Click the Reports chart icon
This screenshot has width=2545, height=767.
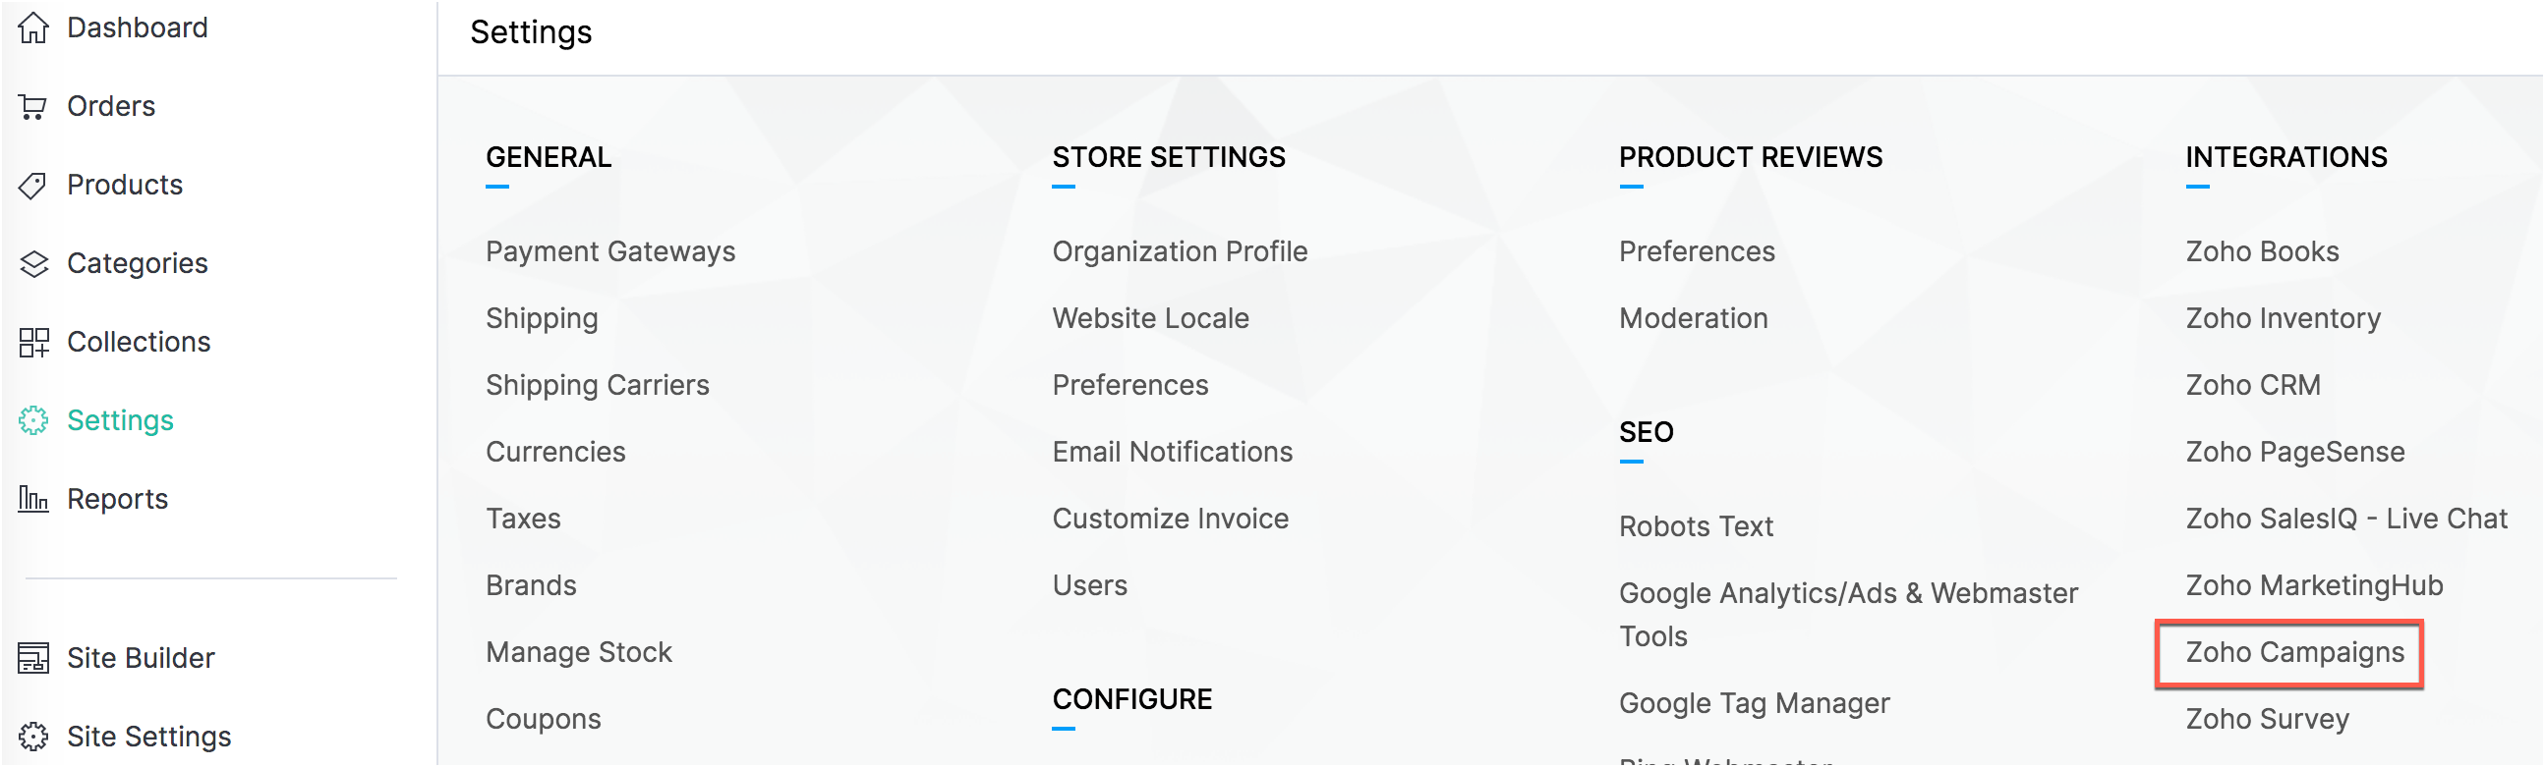33,499
